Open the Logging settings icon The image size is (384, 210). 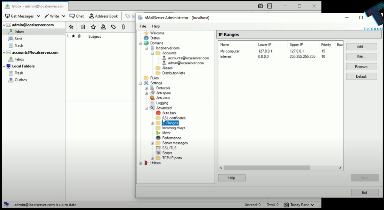click(152, 103)
